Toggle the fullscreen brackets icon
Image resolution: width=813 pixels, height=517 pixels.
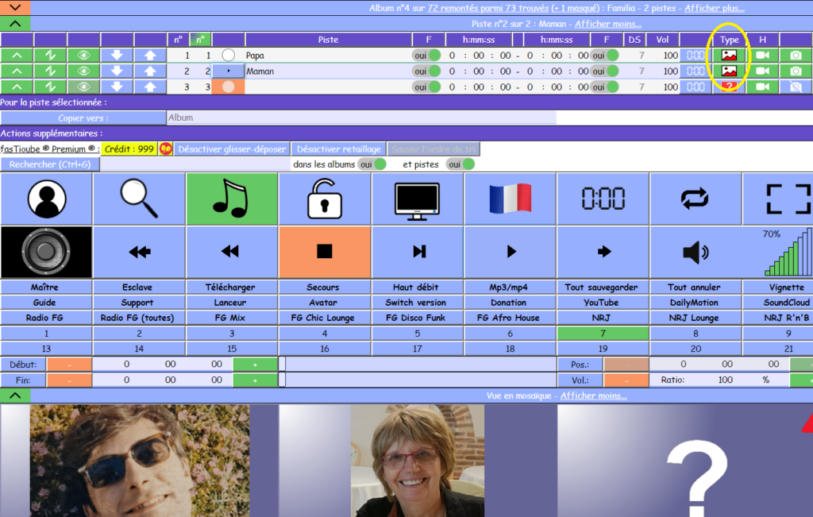pos(788,199)
